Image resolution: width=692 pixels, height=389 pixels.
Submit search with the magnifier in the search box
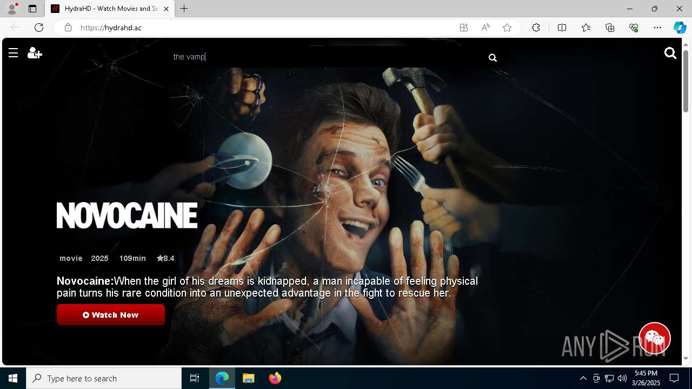pos(493,57)
